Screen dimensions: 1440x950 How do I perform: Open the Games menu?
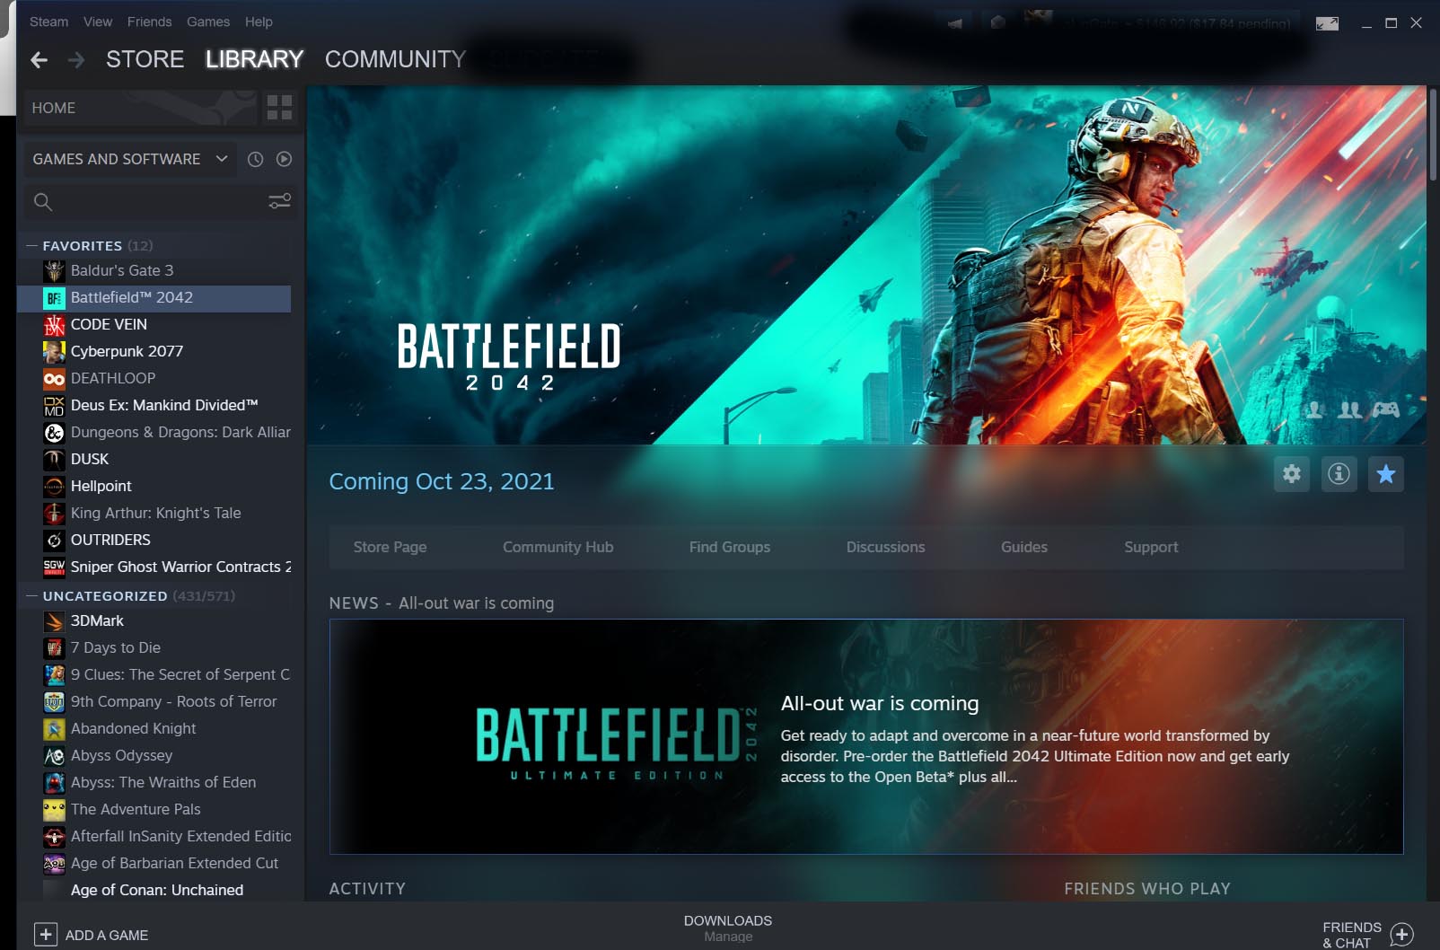coord(208,22)
